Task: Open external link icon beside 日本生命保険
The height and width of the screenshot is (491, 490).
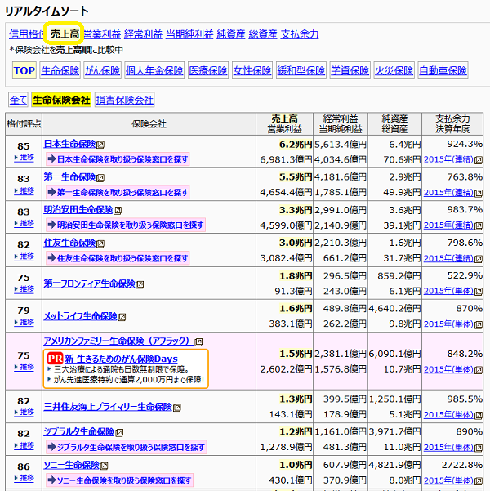Action: (x=100, y=145)
